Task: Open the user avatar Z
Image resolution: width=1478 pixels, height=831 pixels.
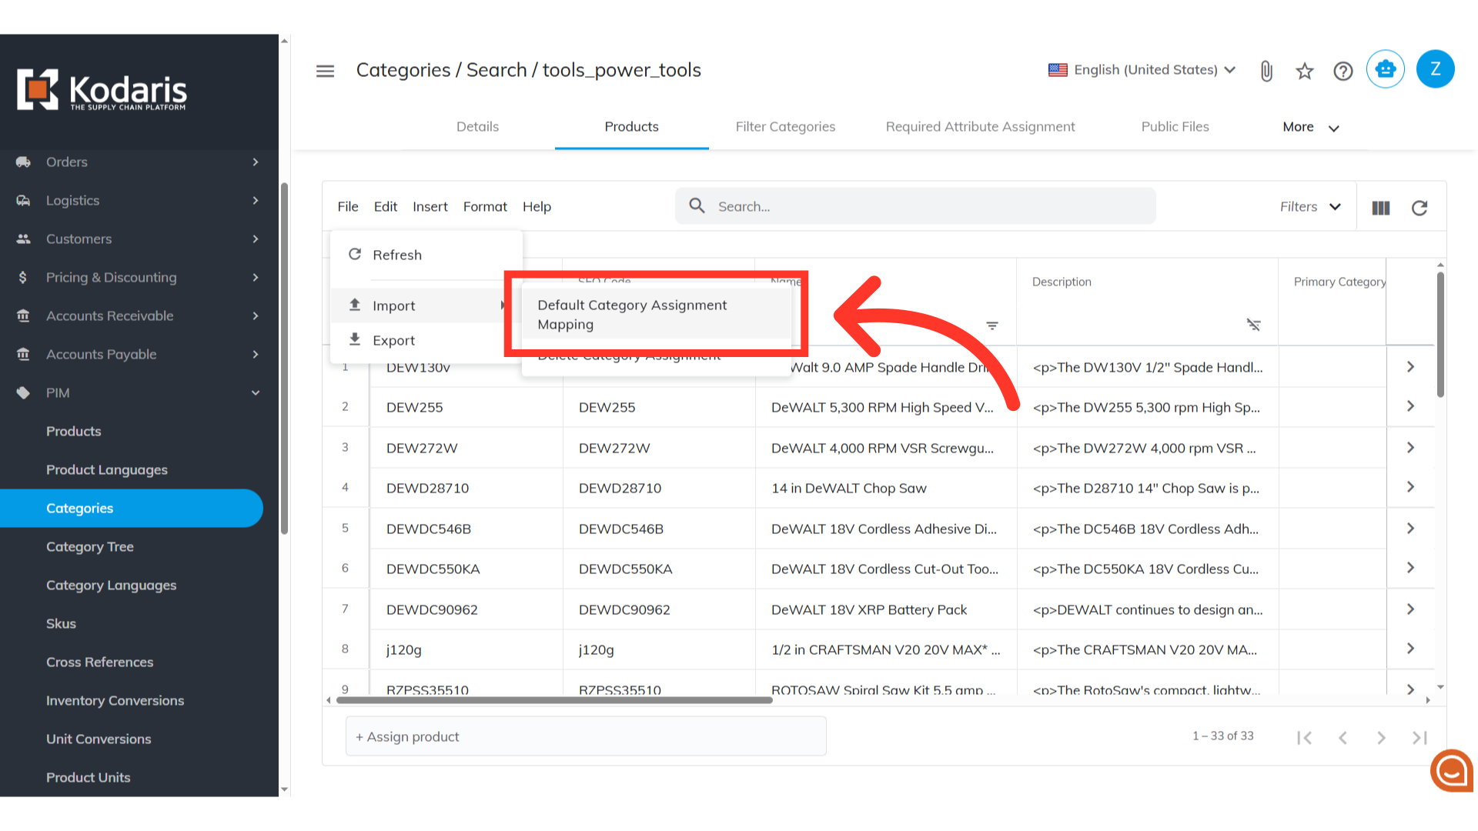Action: coord(1435,69)
